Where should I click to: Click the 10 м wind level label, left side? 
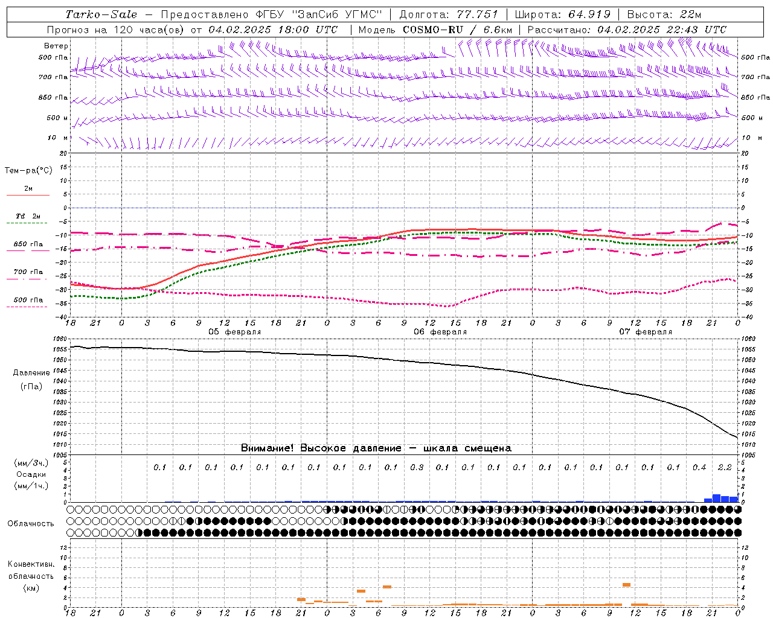pyautogui.click(x=58, y=138)
